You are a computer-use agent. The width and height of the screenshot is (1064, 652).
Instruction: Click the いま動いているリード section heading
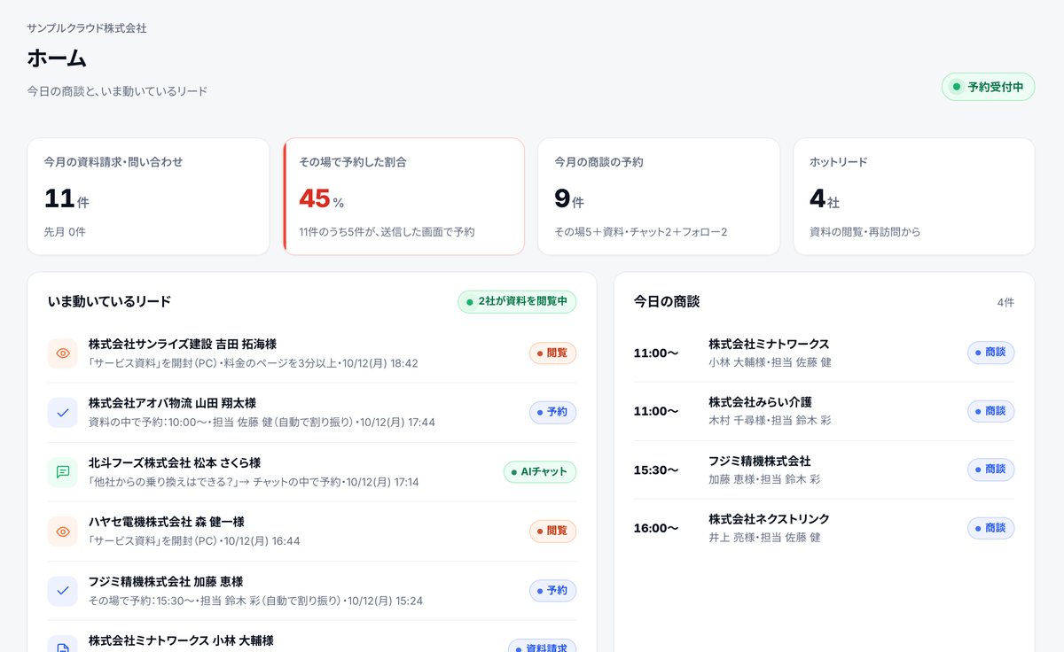[109, 302]
